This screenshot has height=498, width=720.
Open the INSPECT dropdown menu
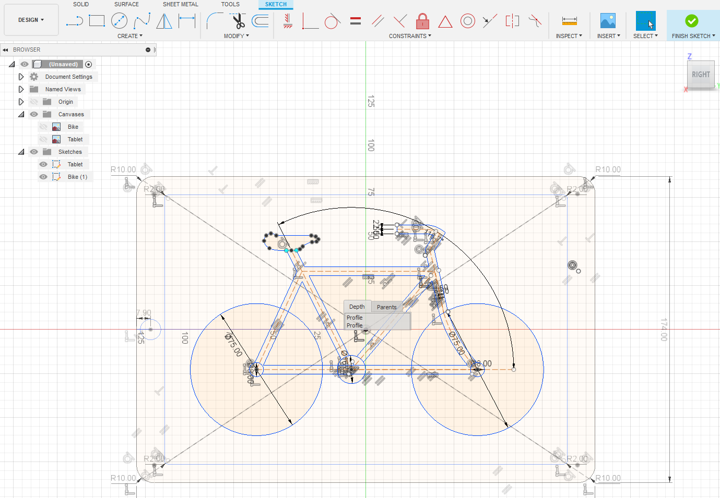point(569,36)
